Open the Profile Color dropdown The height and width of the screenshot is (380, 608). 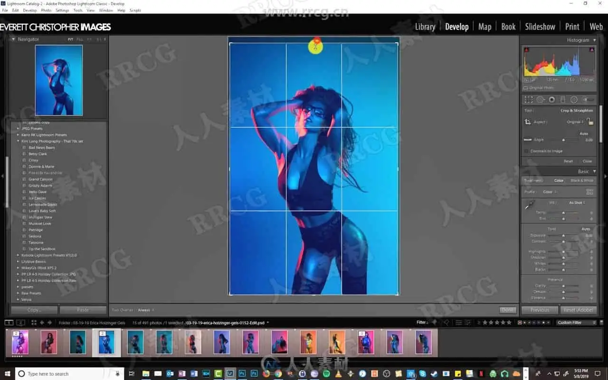(x=550, y=192)
